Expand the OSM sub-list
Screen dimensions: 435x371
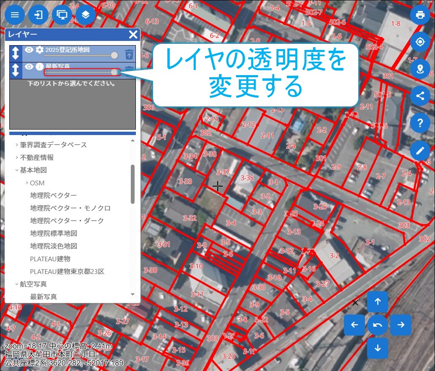pos(27,183)
